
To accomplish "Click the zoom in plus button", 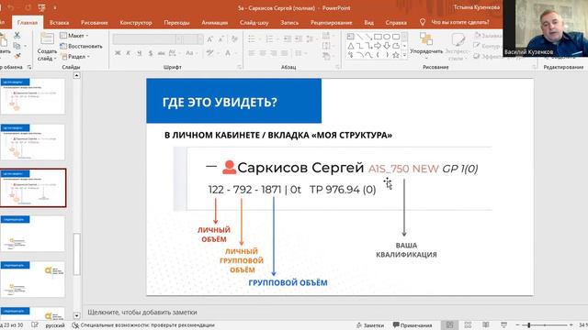I will coord(571,325).
